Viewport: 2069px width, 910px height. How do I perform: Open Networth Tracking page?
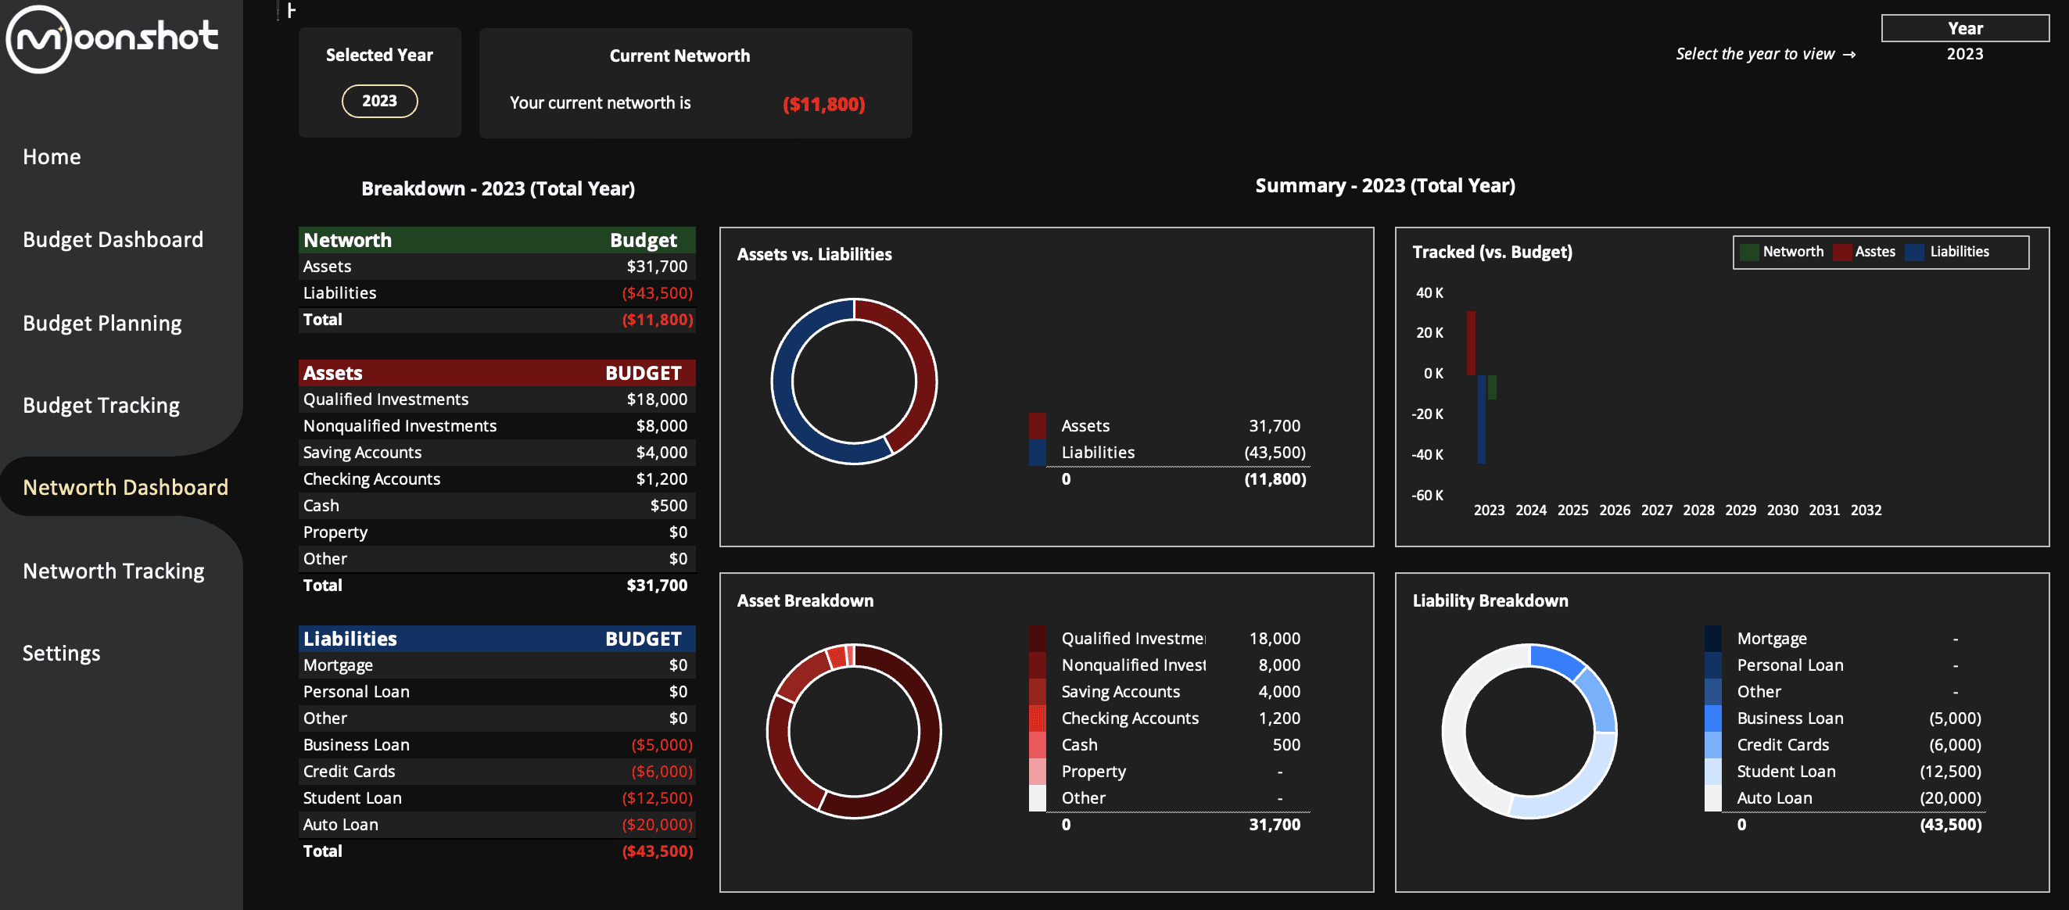coord(113,571)
